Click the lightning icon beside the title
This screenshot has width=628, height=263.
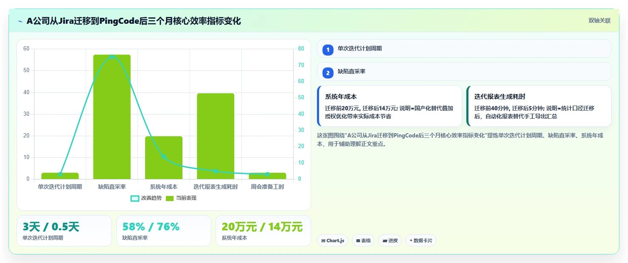point(20,21)
